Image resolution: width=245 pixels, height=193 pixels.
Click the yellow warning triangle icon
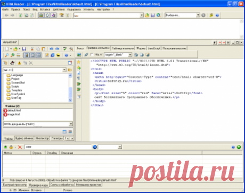pos(19,63)
